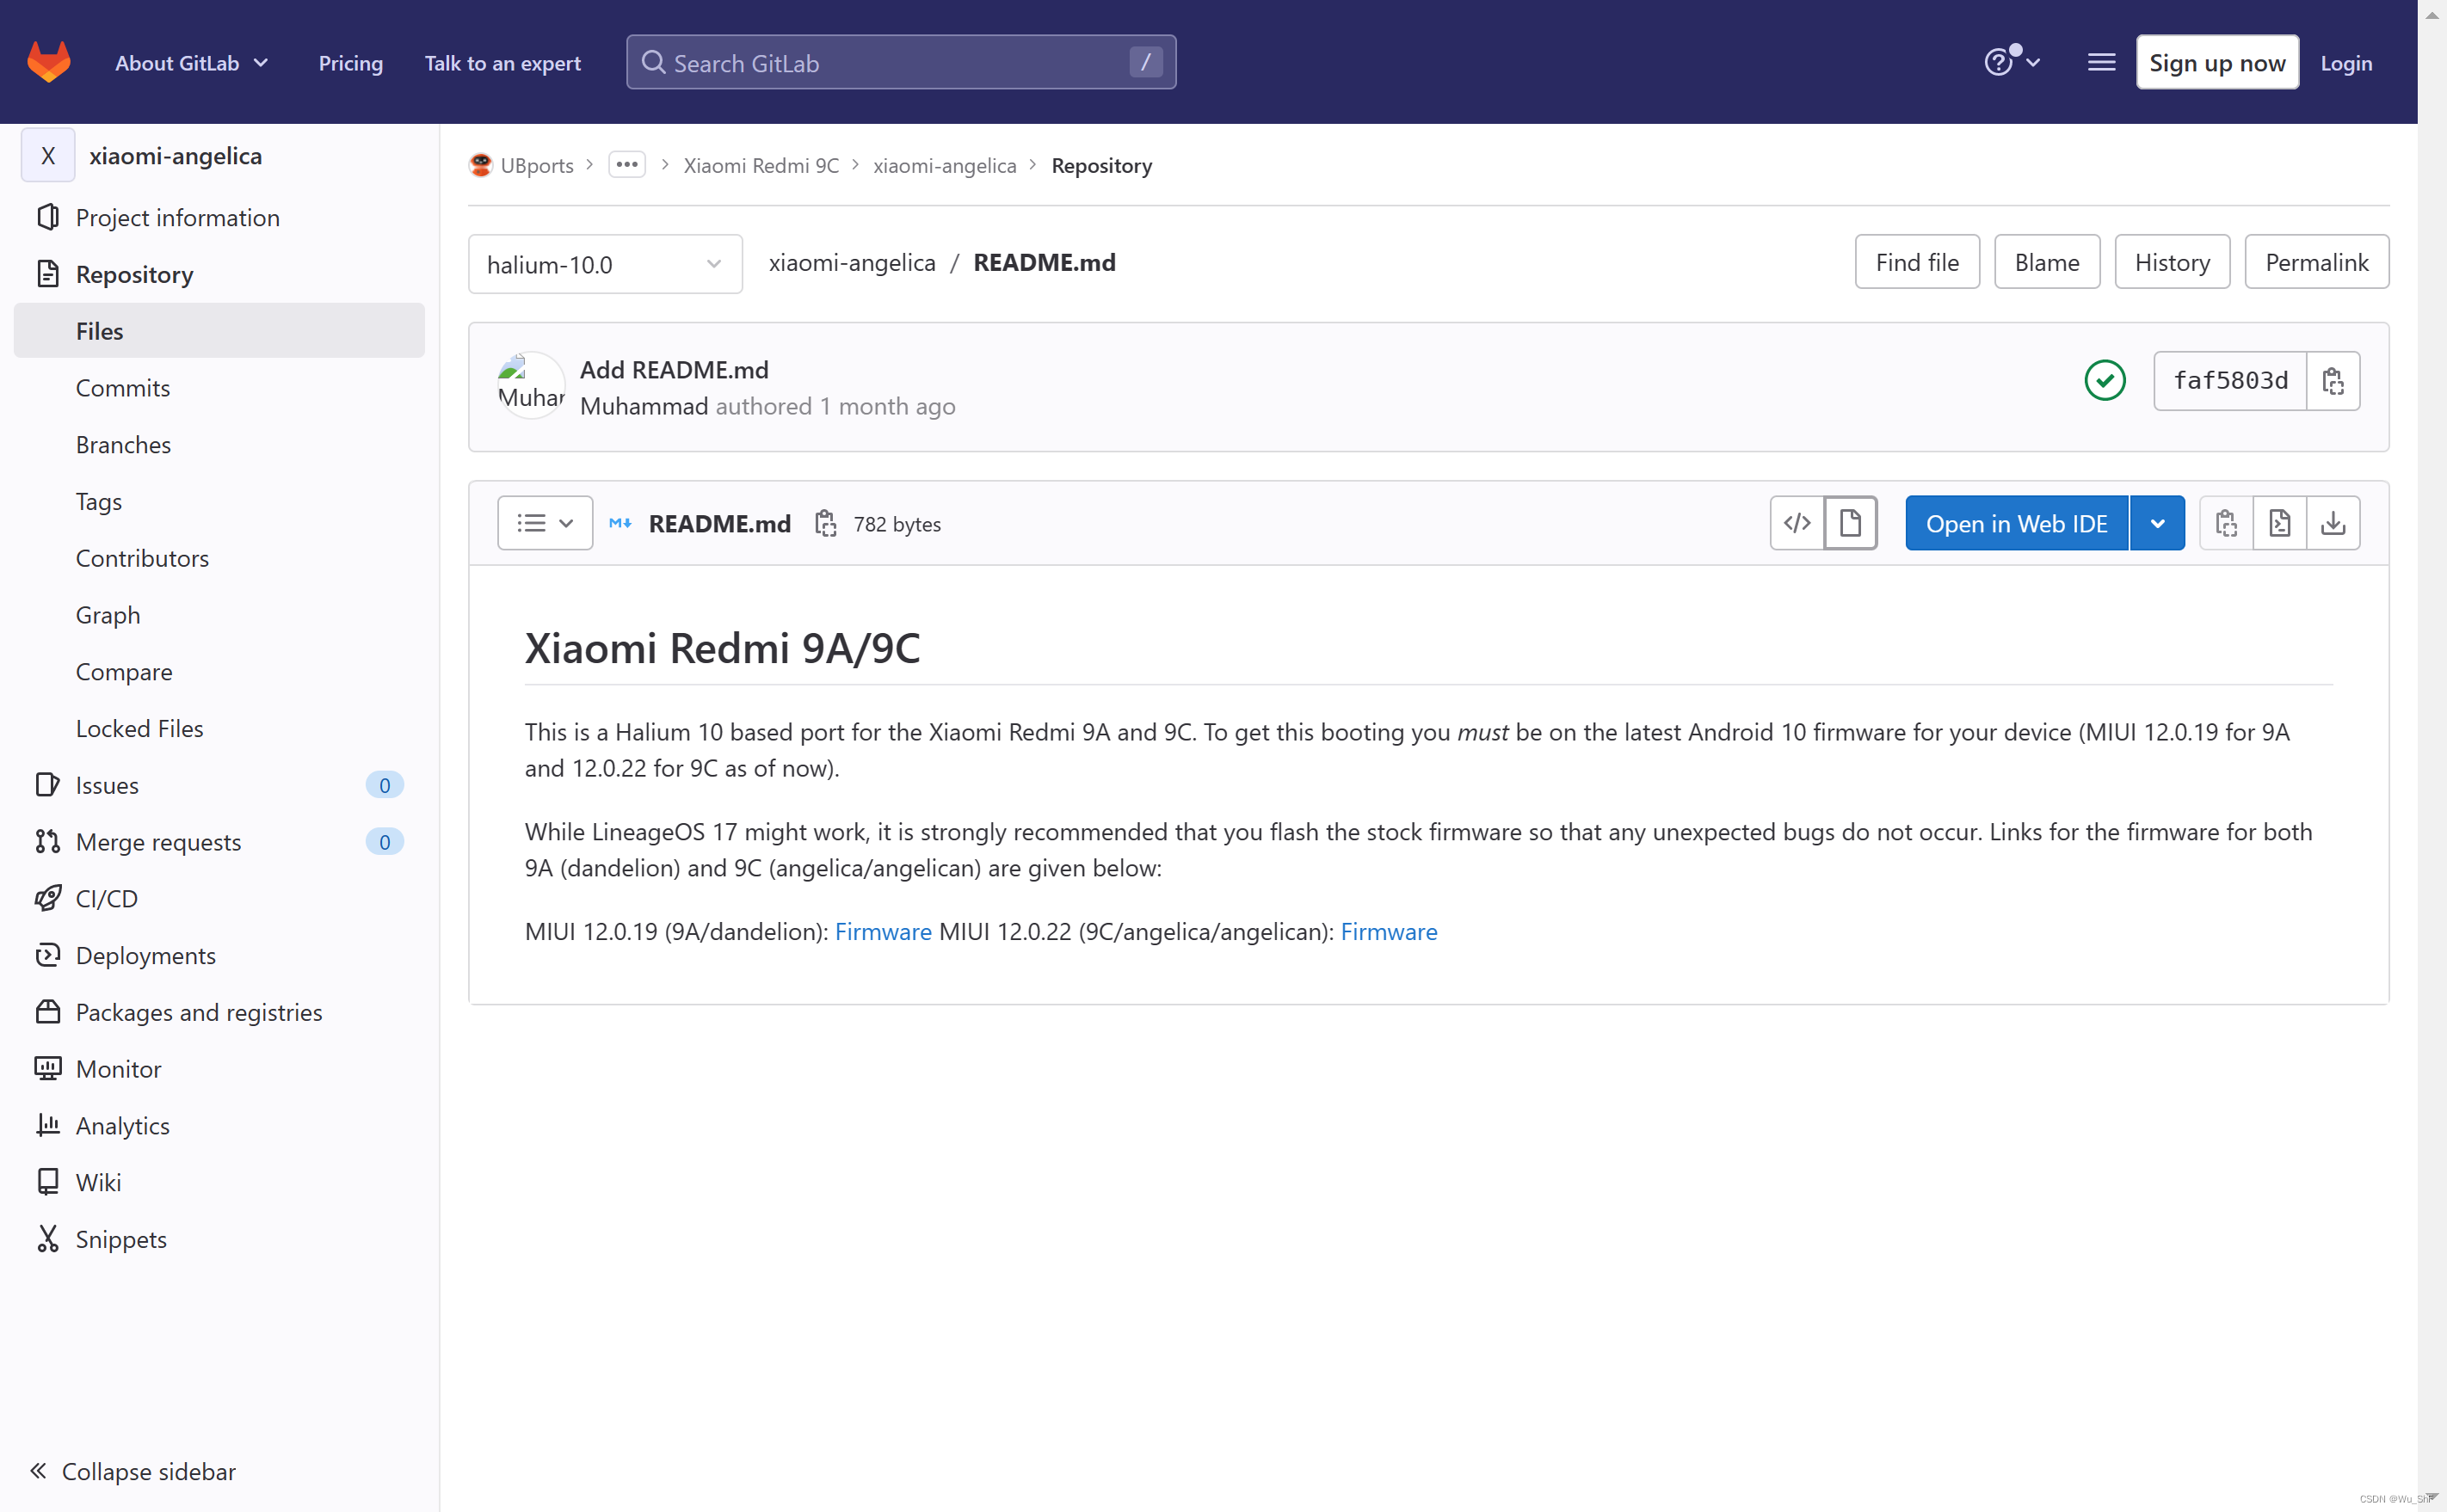Click the History button for README.md
Viewport: 2447px width, 1512px height.
(x=2173, y=262)
